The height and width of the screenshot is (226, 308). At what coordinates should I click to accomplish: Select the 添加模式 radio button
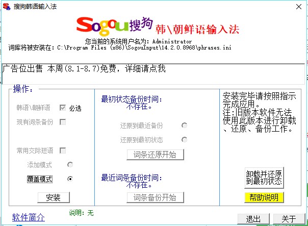[x=70, y=164]
